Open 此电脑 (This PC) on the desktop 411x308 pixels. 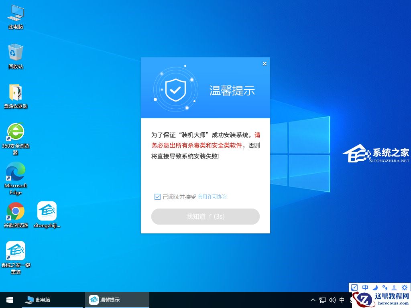15,14
